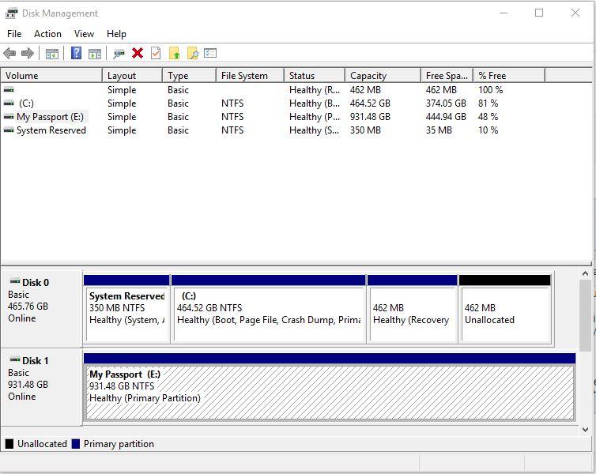This screenshot has width=596, height=474.
Task: Click the 100 % free cell
Action: [490, 90]
